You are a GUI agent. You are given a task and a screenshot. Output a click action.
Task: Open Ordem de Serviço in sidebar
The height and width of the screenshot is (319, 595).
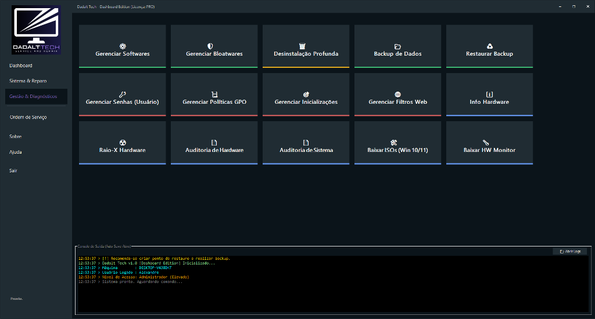28,117
